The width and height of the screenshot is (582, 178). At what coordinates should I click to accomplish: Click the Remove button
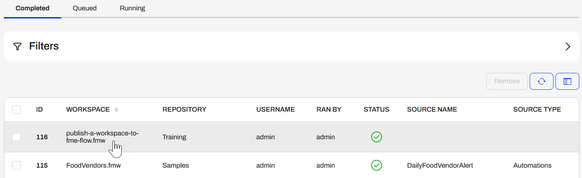507,81
